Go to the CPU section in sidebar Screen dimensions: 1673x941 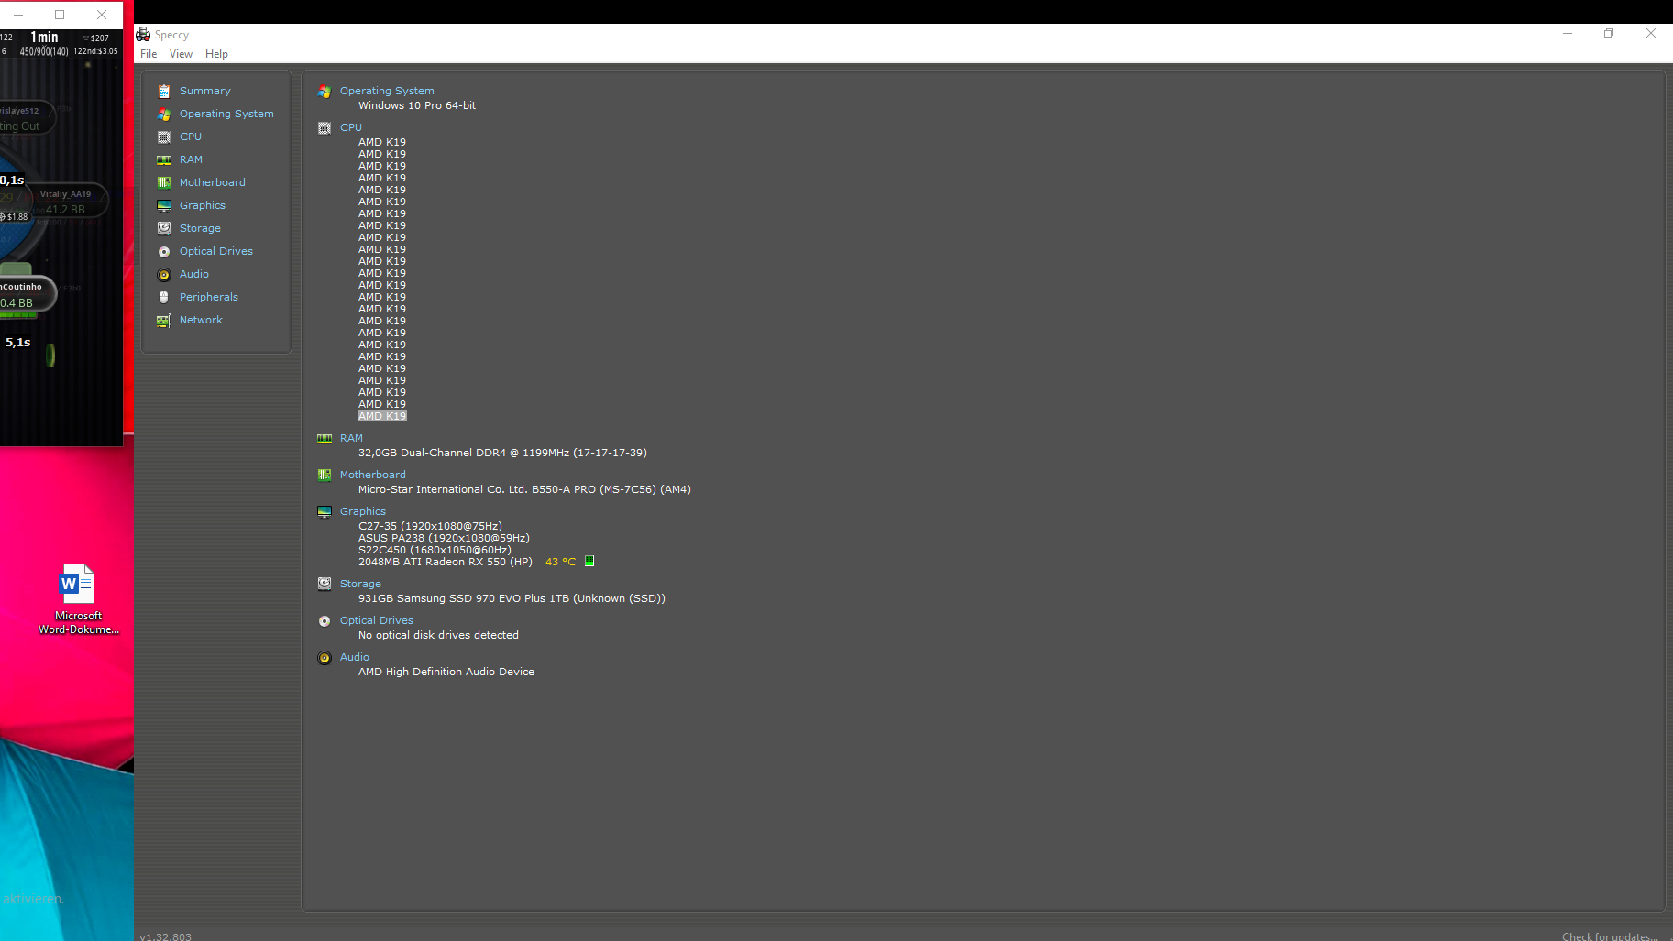(191, 137)
